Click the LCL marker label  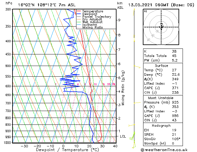point(123,136)
